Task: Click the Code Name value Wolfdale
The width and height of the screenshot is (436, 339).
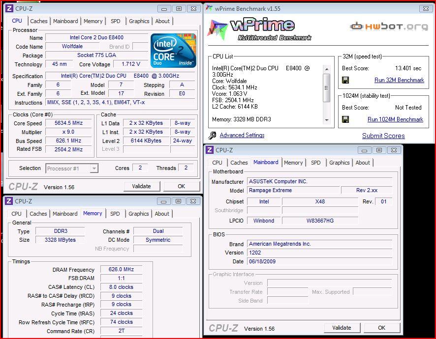Action: point(72,46)
